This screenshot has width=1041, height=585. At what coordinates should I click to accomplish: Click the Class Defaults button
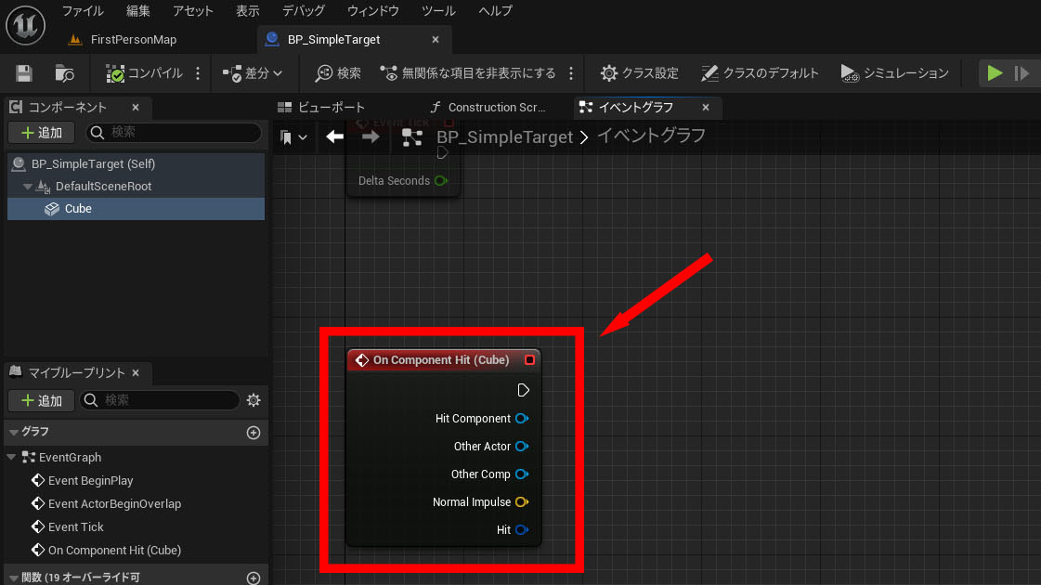tap(760, 73)
